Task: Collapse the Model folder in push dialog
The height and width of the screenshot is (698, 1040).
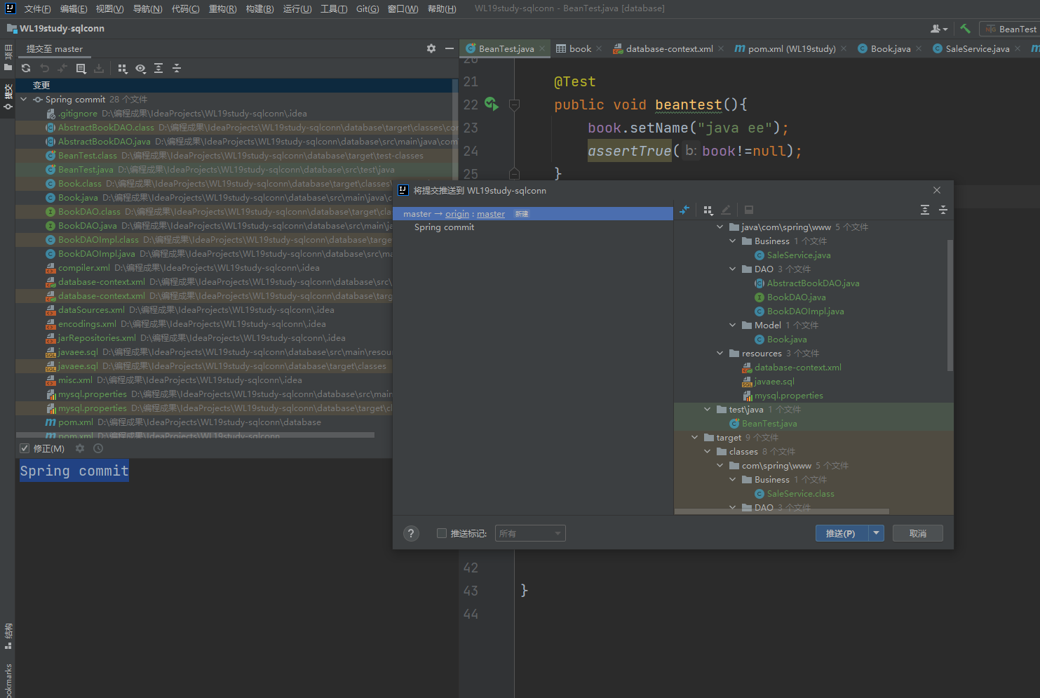Action: [x=733, y=325]
